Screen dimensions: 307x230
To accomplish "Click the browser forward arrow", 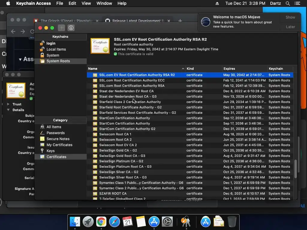I will 23,31.
